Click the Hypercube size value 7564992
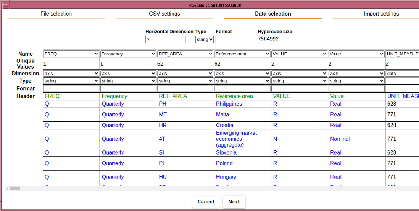The width and height of the screenshot is (419, 211). click(268, 39)
